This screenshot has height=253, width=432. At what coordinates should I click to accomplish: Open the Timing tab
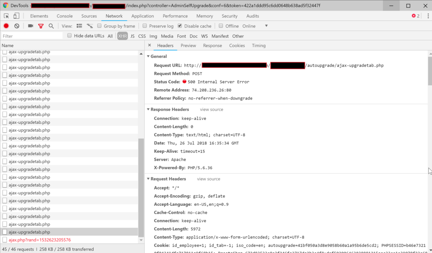(x=258, y=45)
